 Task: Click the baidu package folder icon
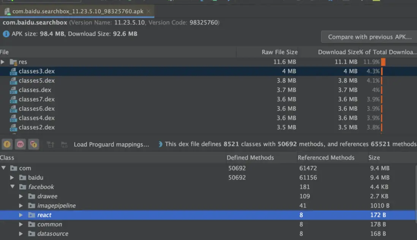(23, 178)
